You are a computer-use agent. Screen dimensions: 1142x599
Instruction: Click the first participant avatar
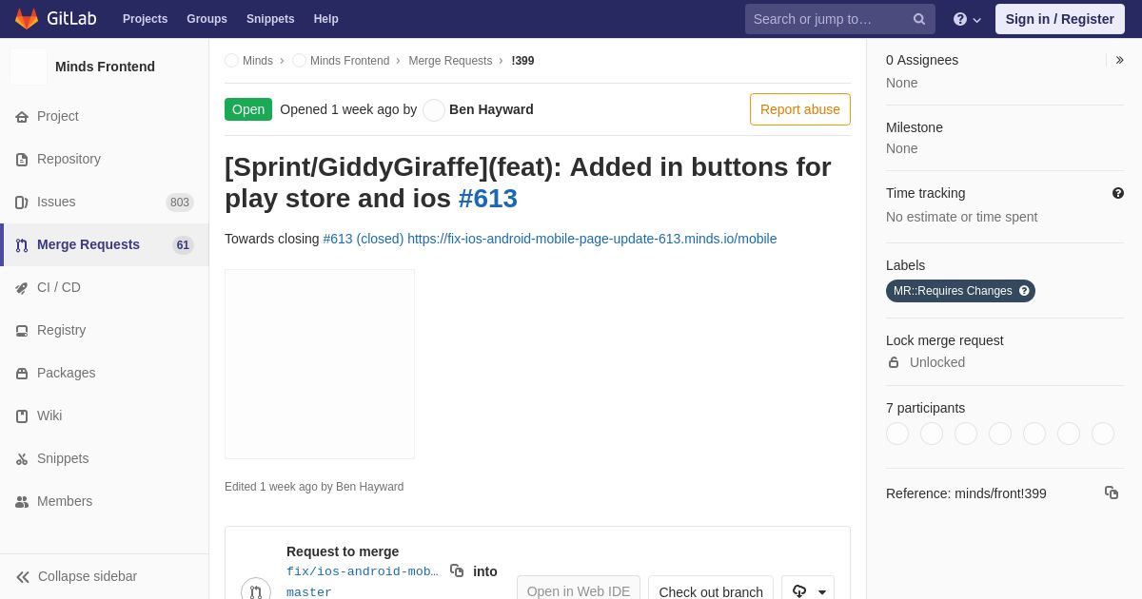tap(897, 434)
